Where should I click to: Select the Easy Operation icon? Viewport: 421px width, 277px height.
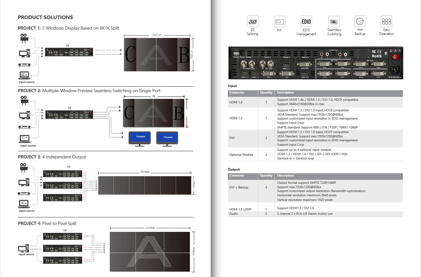[x=386, y=21]
